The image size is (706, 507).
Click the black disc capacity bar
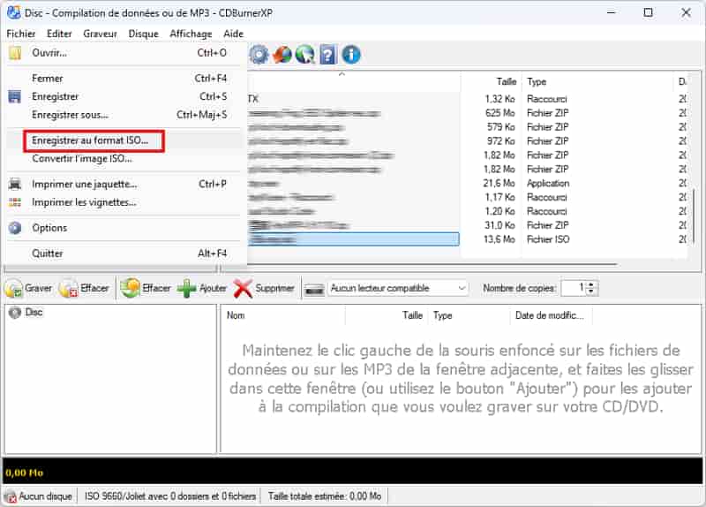coord(352,472)
